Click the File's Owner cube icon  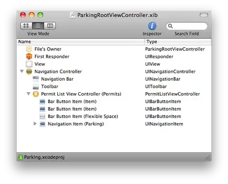coord(29,49)
